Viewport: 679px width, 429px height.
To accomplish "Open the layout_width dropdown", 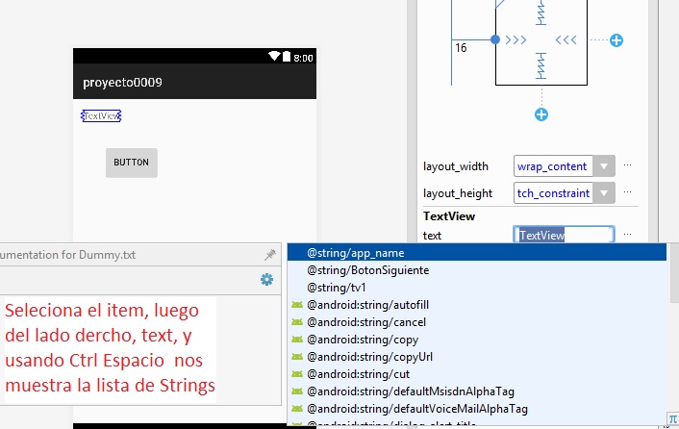I will point(604,166).
